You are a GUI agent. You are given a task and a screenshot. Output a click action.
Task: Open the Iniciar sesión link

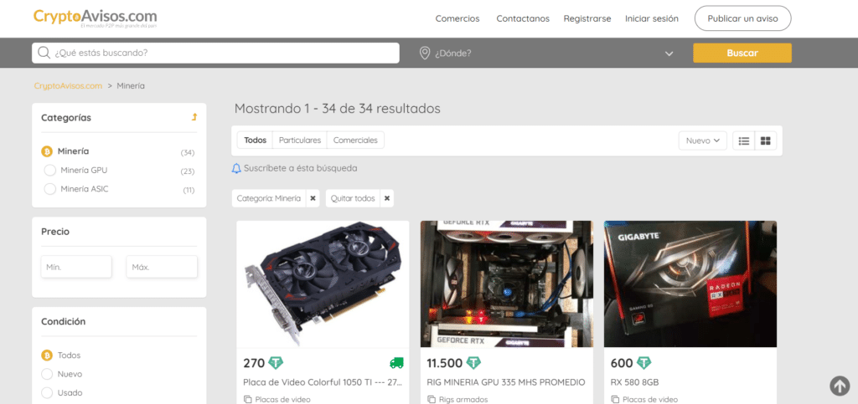pyautogui.click(x=652, y=18)
